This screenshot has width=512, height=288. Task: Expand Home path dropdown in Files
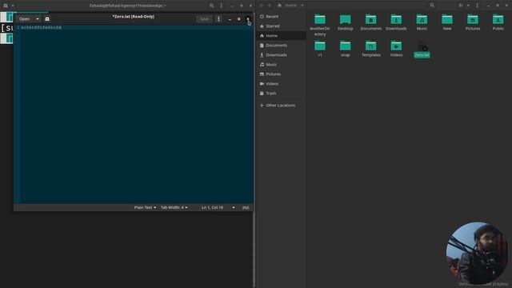point(302,6)
